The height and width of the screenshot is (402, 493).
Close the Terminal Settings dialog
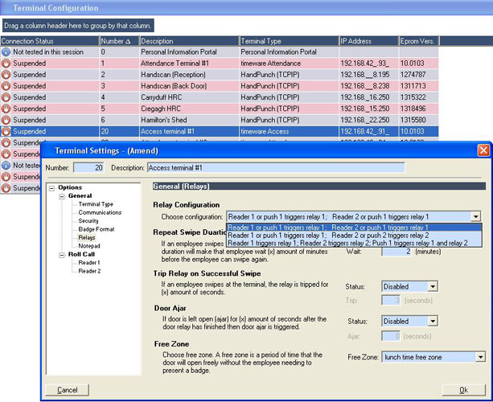(483, 150)
